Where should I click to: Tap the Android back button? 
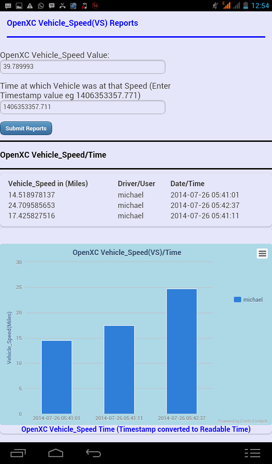point(93,453)
